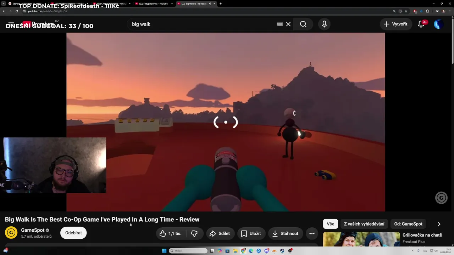This screenshot has height=255, width=454.
Task: Select the 'Z vašich vyhledávání' chip
Action: (x=364, y=224)
